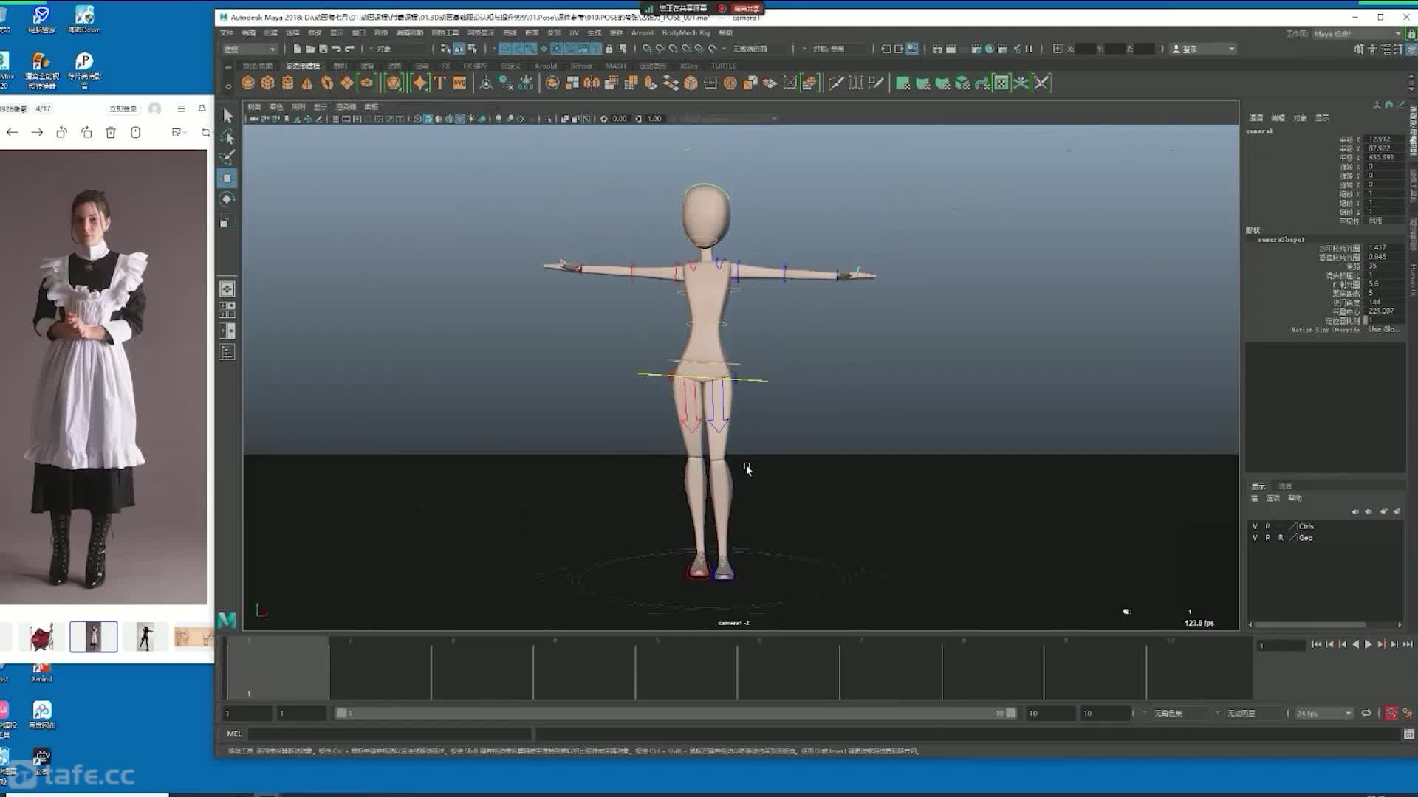Click the Mirror geometry shelf icon
The width and height of the screenshot is (1418, 797).
click(x=592, y=83)
